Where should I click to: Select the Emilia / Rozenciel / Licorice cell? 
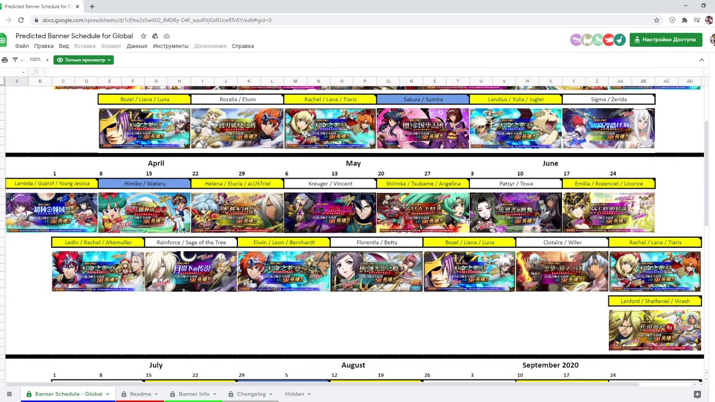608,184
